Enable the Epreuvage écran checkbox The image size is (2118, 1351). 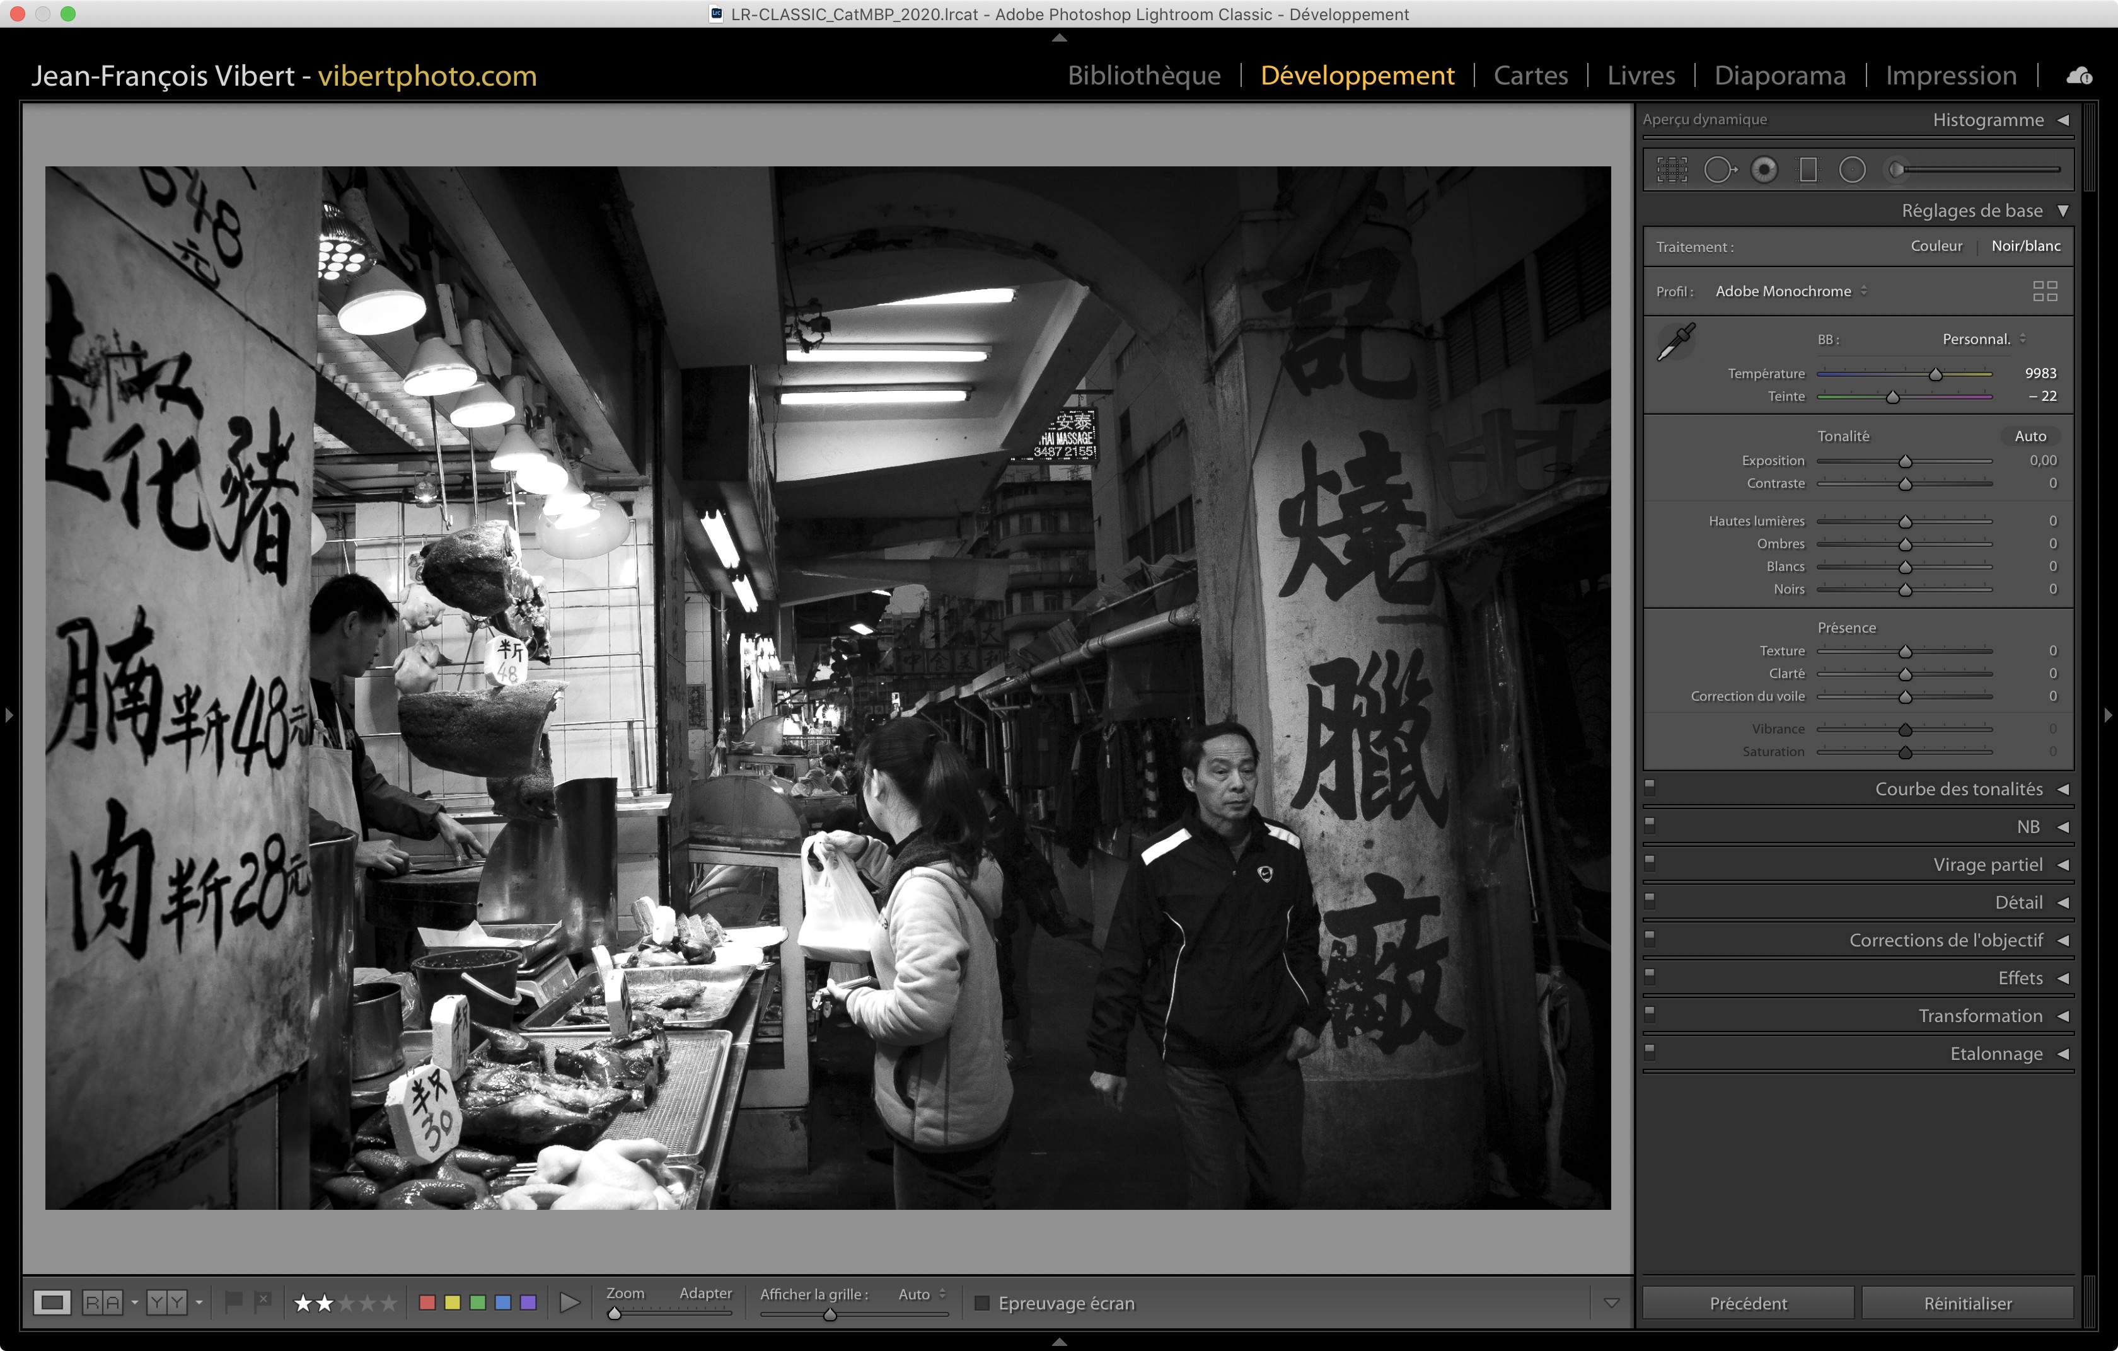click(x=983, y=1302)
